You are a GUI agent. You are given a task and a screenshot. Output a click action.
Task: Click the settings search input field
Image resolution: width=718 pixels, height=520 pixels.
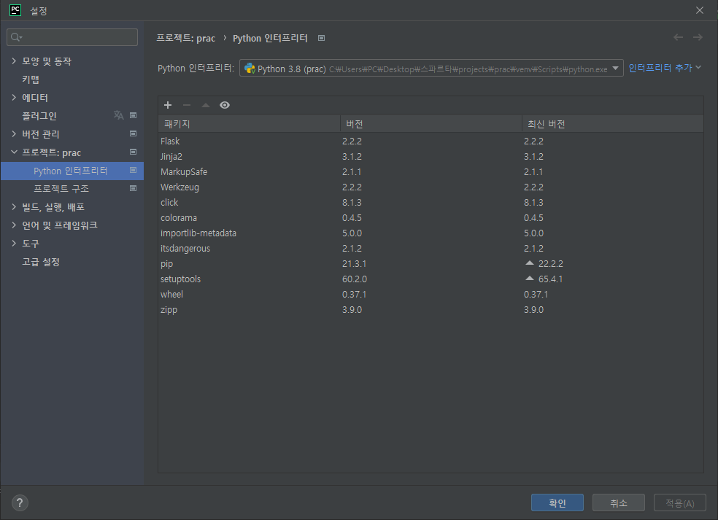[72, 37]
